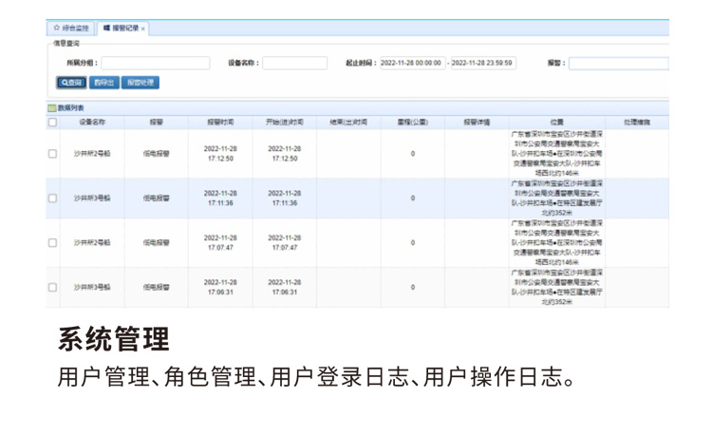Sort by the 报警时间 column header
The image size is (712, 436).
point(220,123)
